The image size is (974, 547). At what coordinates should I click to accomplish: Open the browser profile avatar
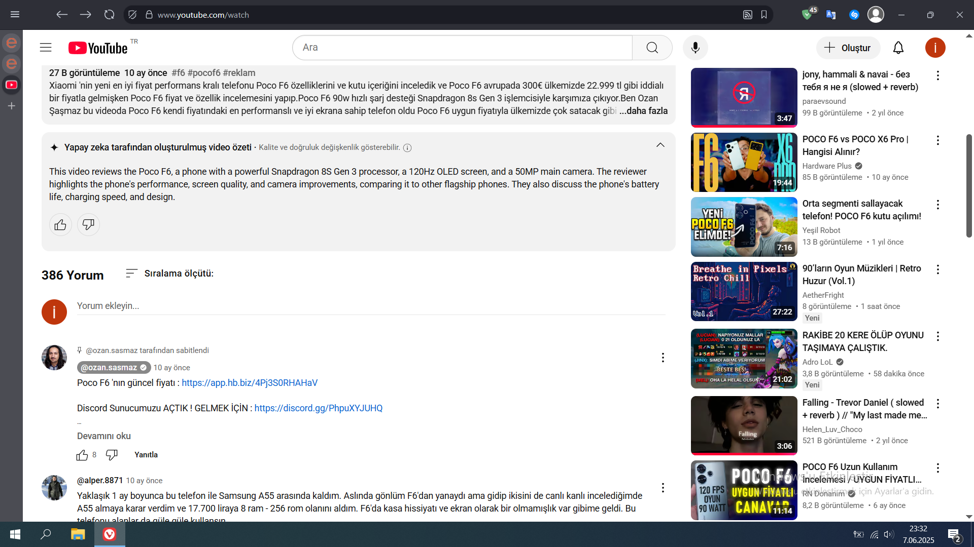coord(876,15)
